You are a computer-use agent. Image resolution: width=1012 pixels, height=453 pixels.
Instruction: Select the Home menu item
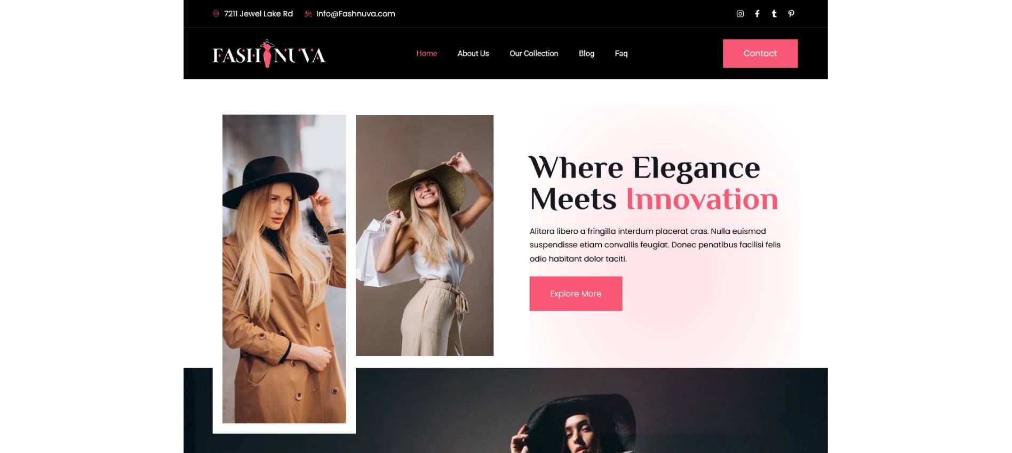pos(426,53)
